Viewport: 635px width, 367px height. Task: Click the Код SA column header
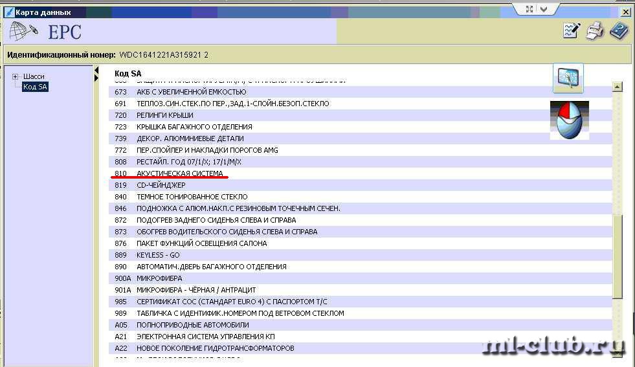point(128,74)
